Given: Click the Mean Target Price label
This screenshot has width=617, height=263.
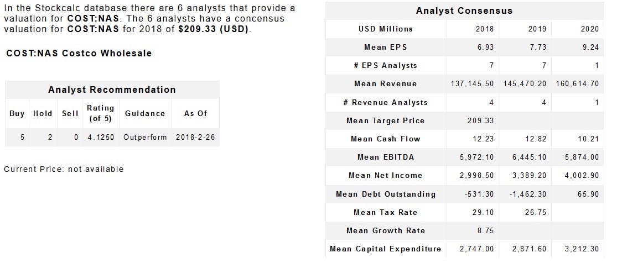Looking at the screenshot, I should [385, 120].
